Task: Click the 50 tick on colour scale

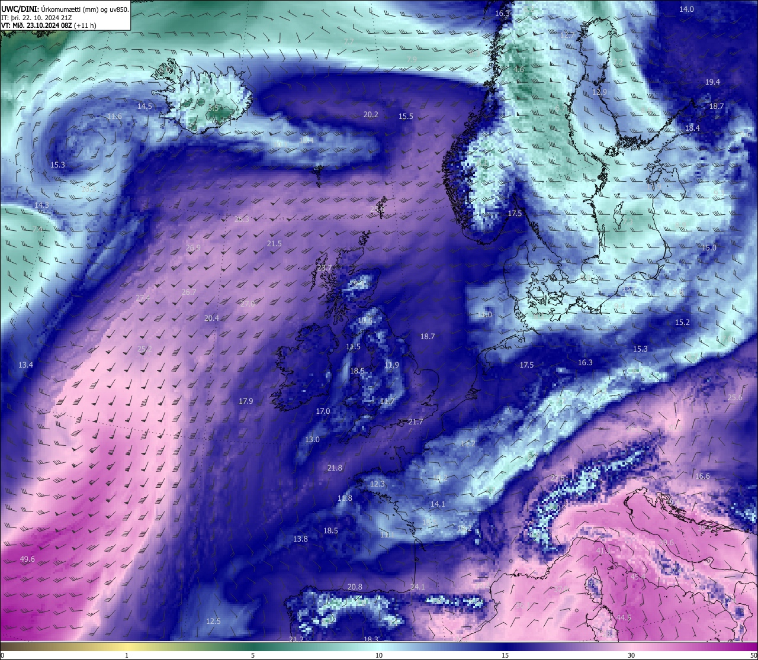Action: [753, 655]
